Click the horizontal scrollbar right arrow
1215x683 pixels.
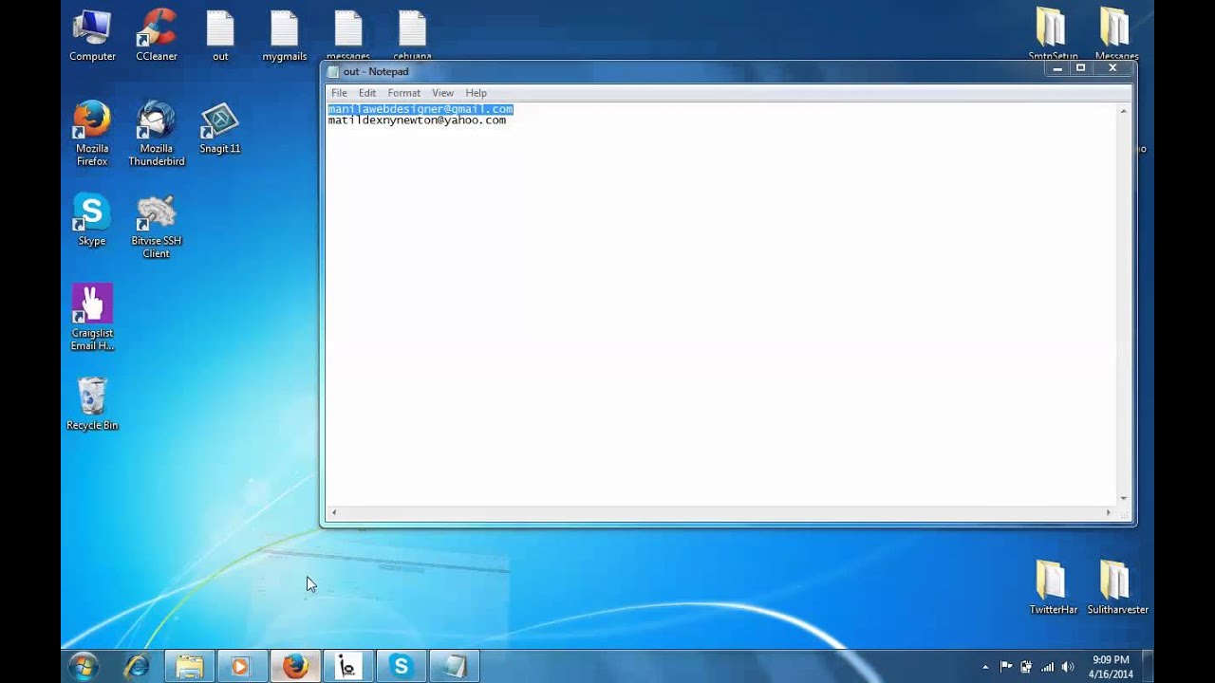[x=1108, y=513]
